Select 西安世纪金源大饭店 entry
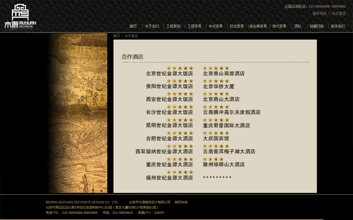This screenshot has height=220, width=353. coord(169,99)
